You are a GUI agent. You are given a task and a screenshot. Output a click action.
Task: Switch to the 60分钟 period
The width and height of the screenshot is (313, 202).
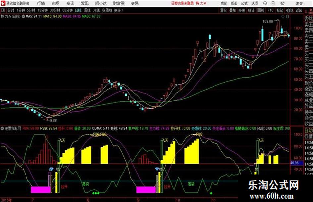[x=68, y=10]
